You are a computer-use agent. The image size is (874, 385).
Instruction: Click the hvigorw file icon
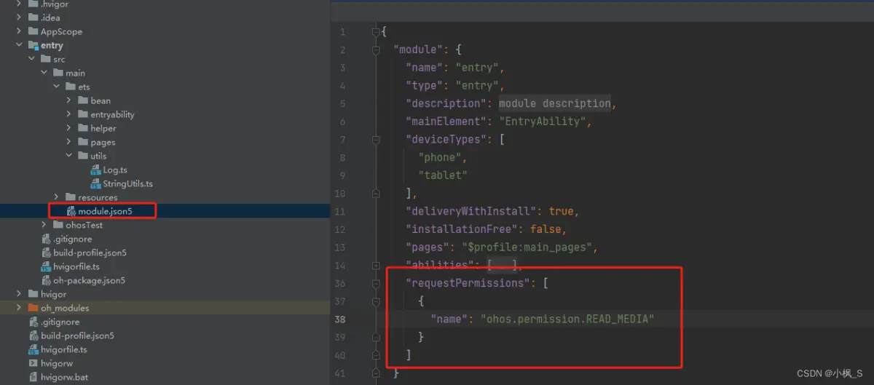click(34, 363)
